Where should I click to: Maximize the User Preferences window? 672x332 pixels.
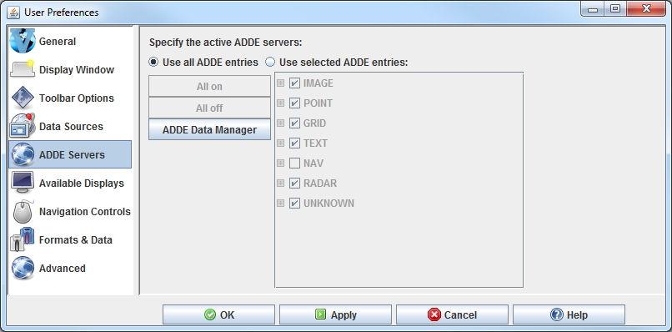tap(615, 9)
